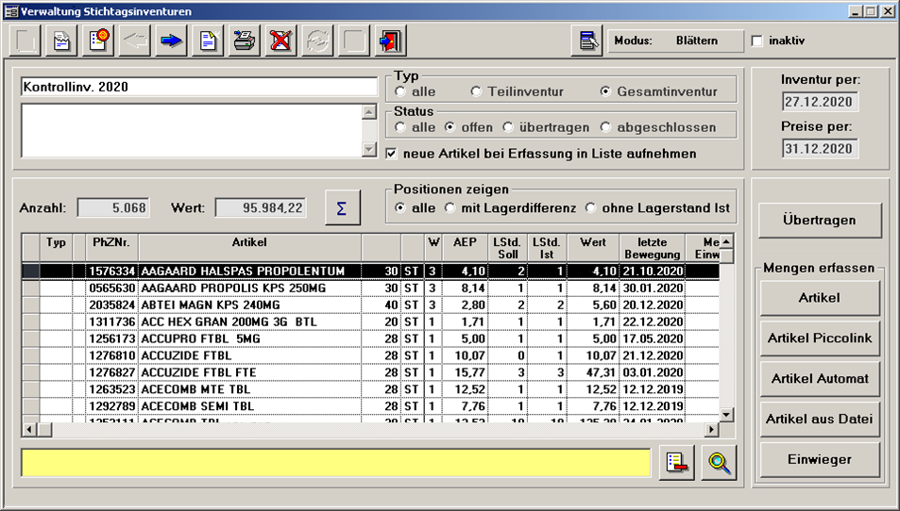Click the delete icon with red X

(280, 41)
